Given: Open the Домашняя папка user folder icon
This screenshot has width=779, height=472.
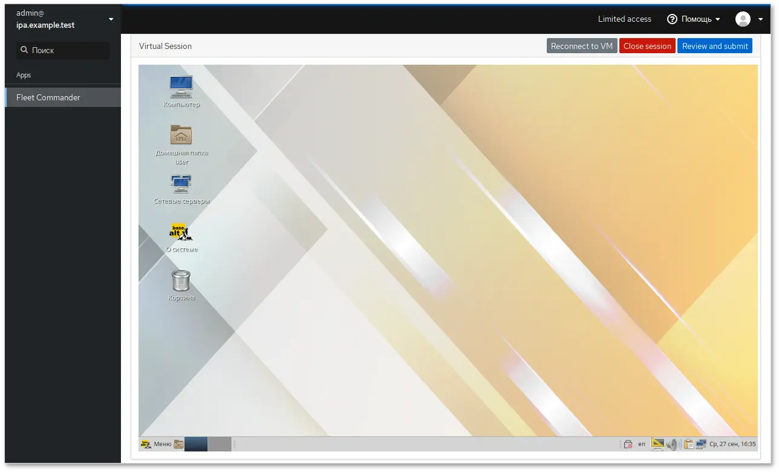Looking at the screenshot, I should 181,135.
